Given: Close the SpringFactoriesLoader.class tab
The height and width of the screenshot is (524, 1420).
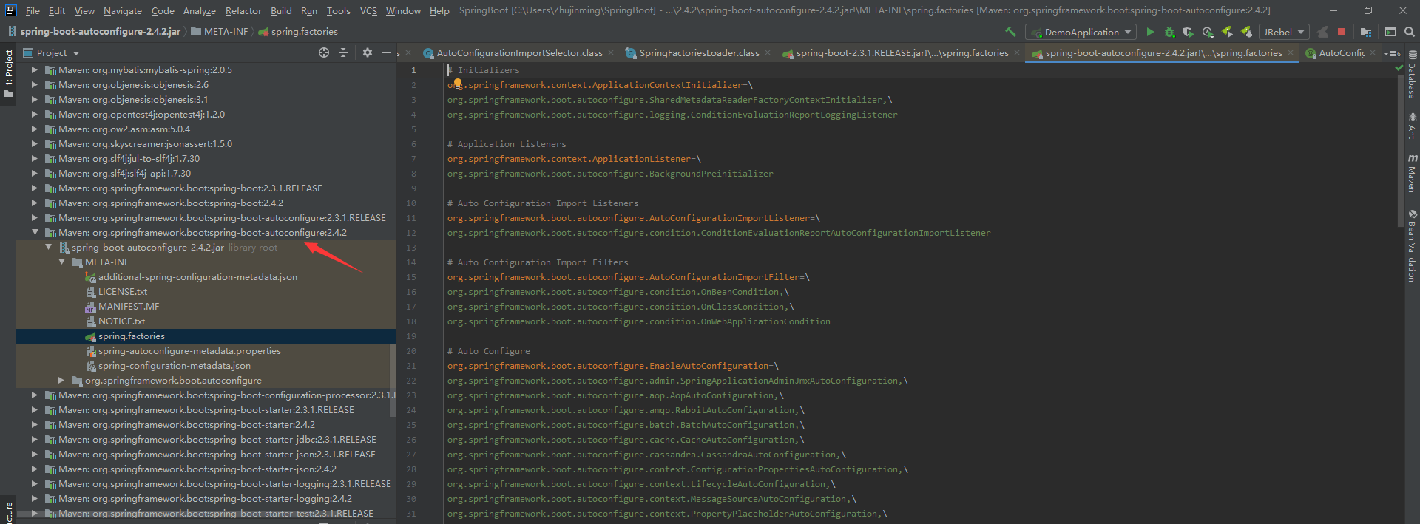Looking at the screenshot, I should tap(768, 52).
